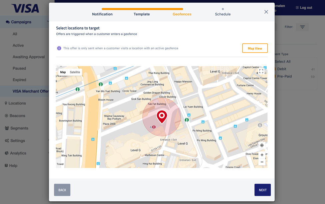This screenshot has width=325, height=204.
Task: Click green station icon near Lai Yuen Building
Action: point(187,120)
